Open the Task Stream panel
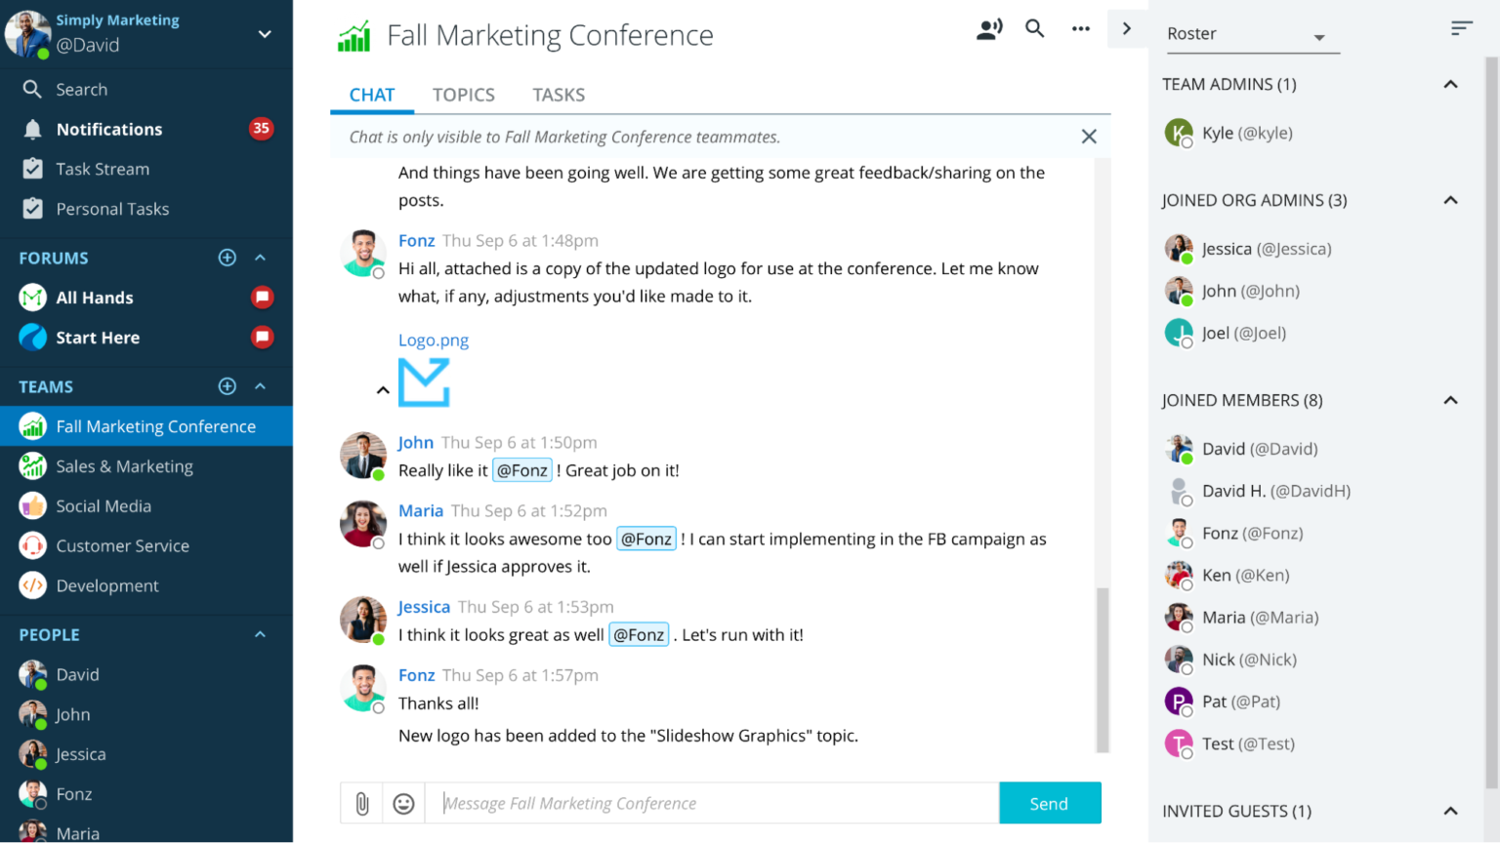 [103, 168]
